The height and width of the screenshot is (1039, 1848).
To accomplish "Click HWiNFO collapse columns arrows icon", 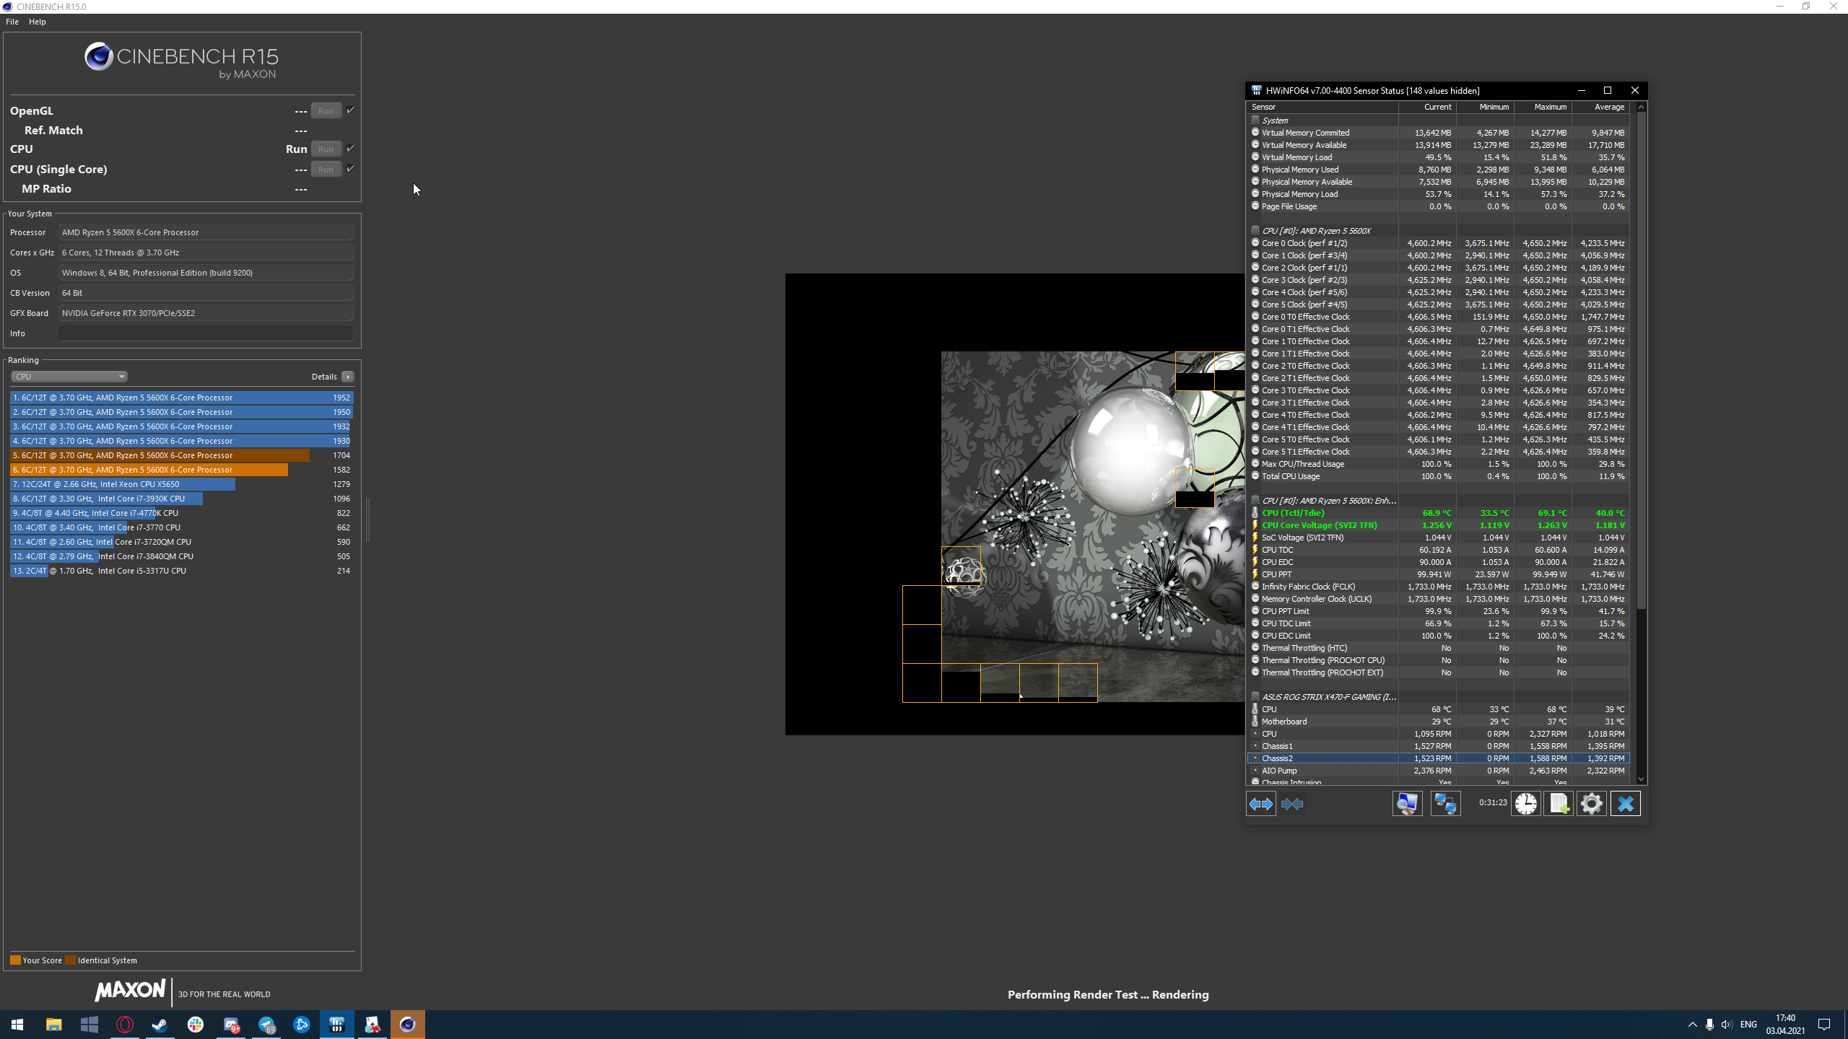I will [x=1292, y=804].
